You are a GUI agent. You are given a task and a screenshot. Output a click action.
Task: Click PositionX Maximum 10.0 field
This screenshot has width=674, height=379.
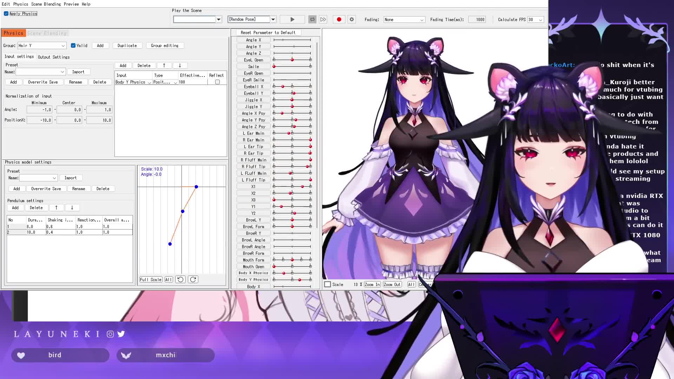point(99,120)
